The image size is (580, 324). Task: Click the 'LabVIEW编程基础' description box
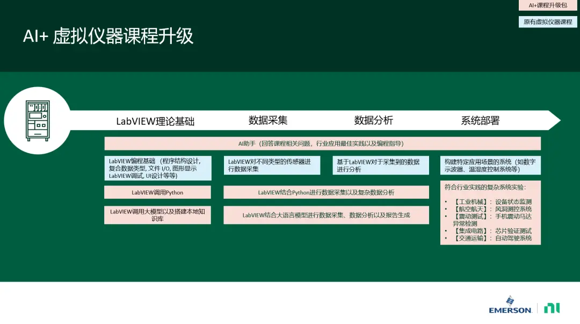pos(158,168)
